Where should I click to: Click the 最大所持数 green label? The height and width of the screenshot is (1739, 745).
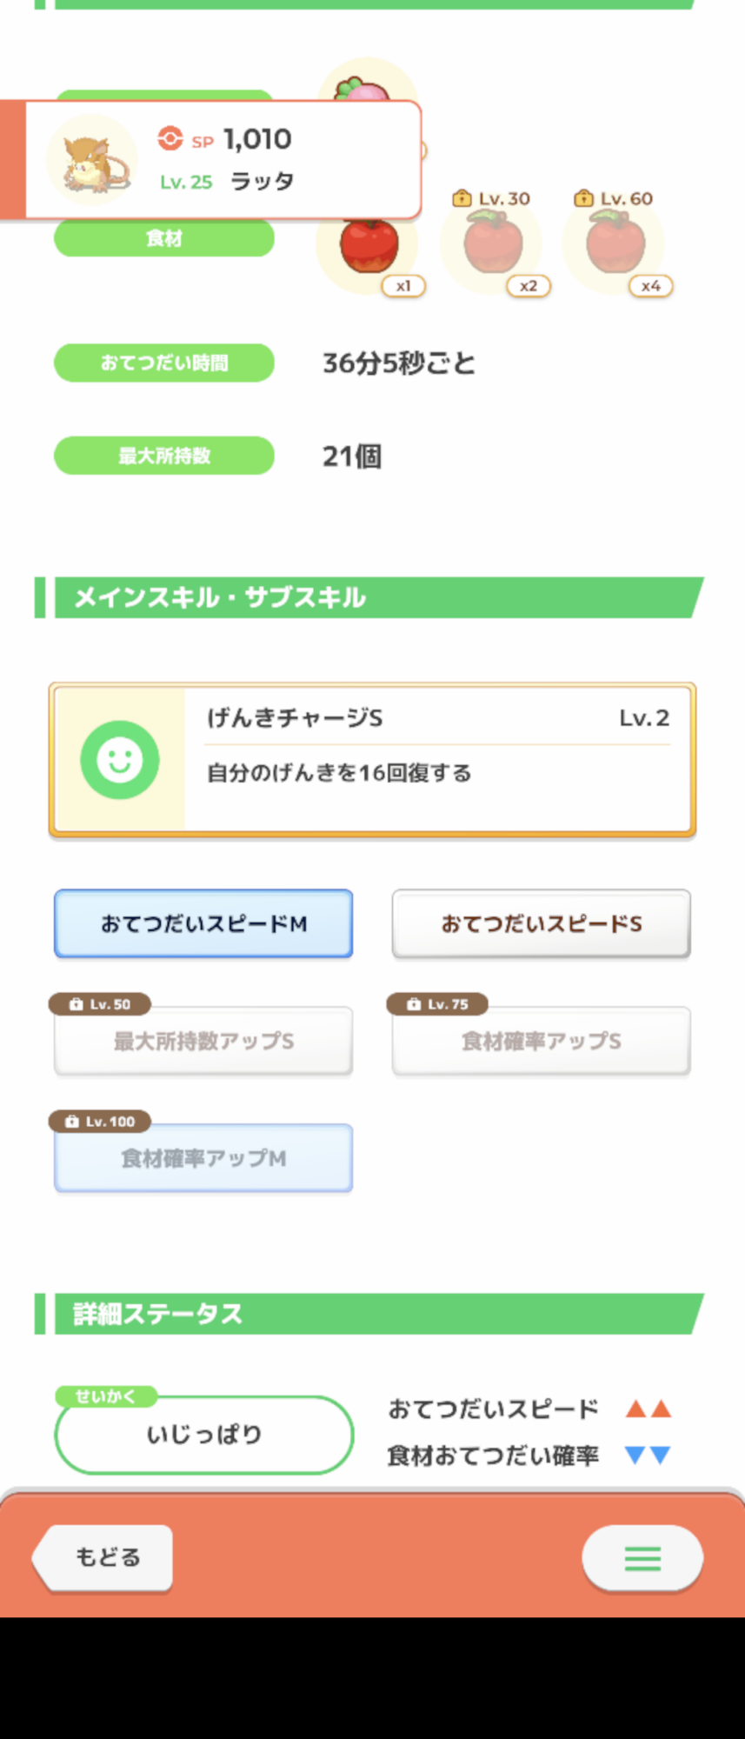click(164, 456)
